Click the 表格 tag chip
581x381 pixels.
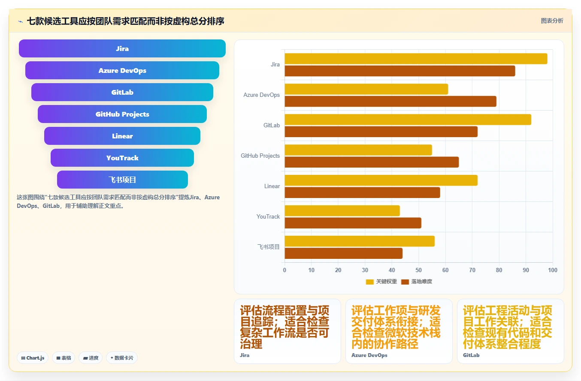64,358
